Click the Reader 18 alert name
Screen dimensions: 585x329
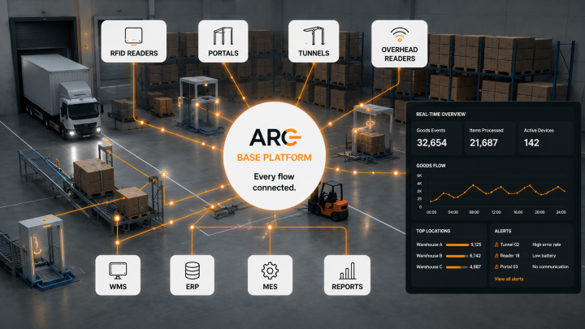[509, 256]
